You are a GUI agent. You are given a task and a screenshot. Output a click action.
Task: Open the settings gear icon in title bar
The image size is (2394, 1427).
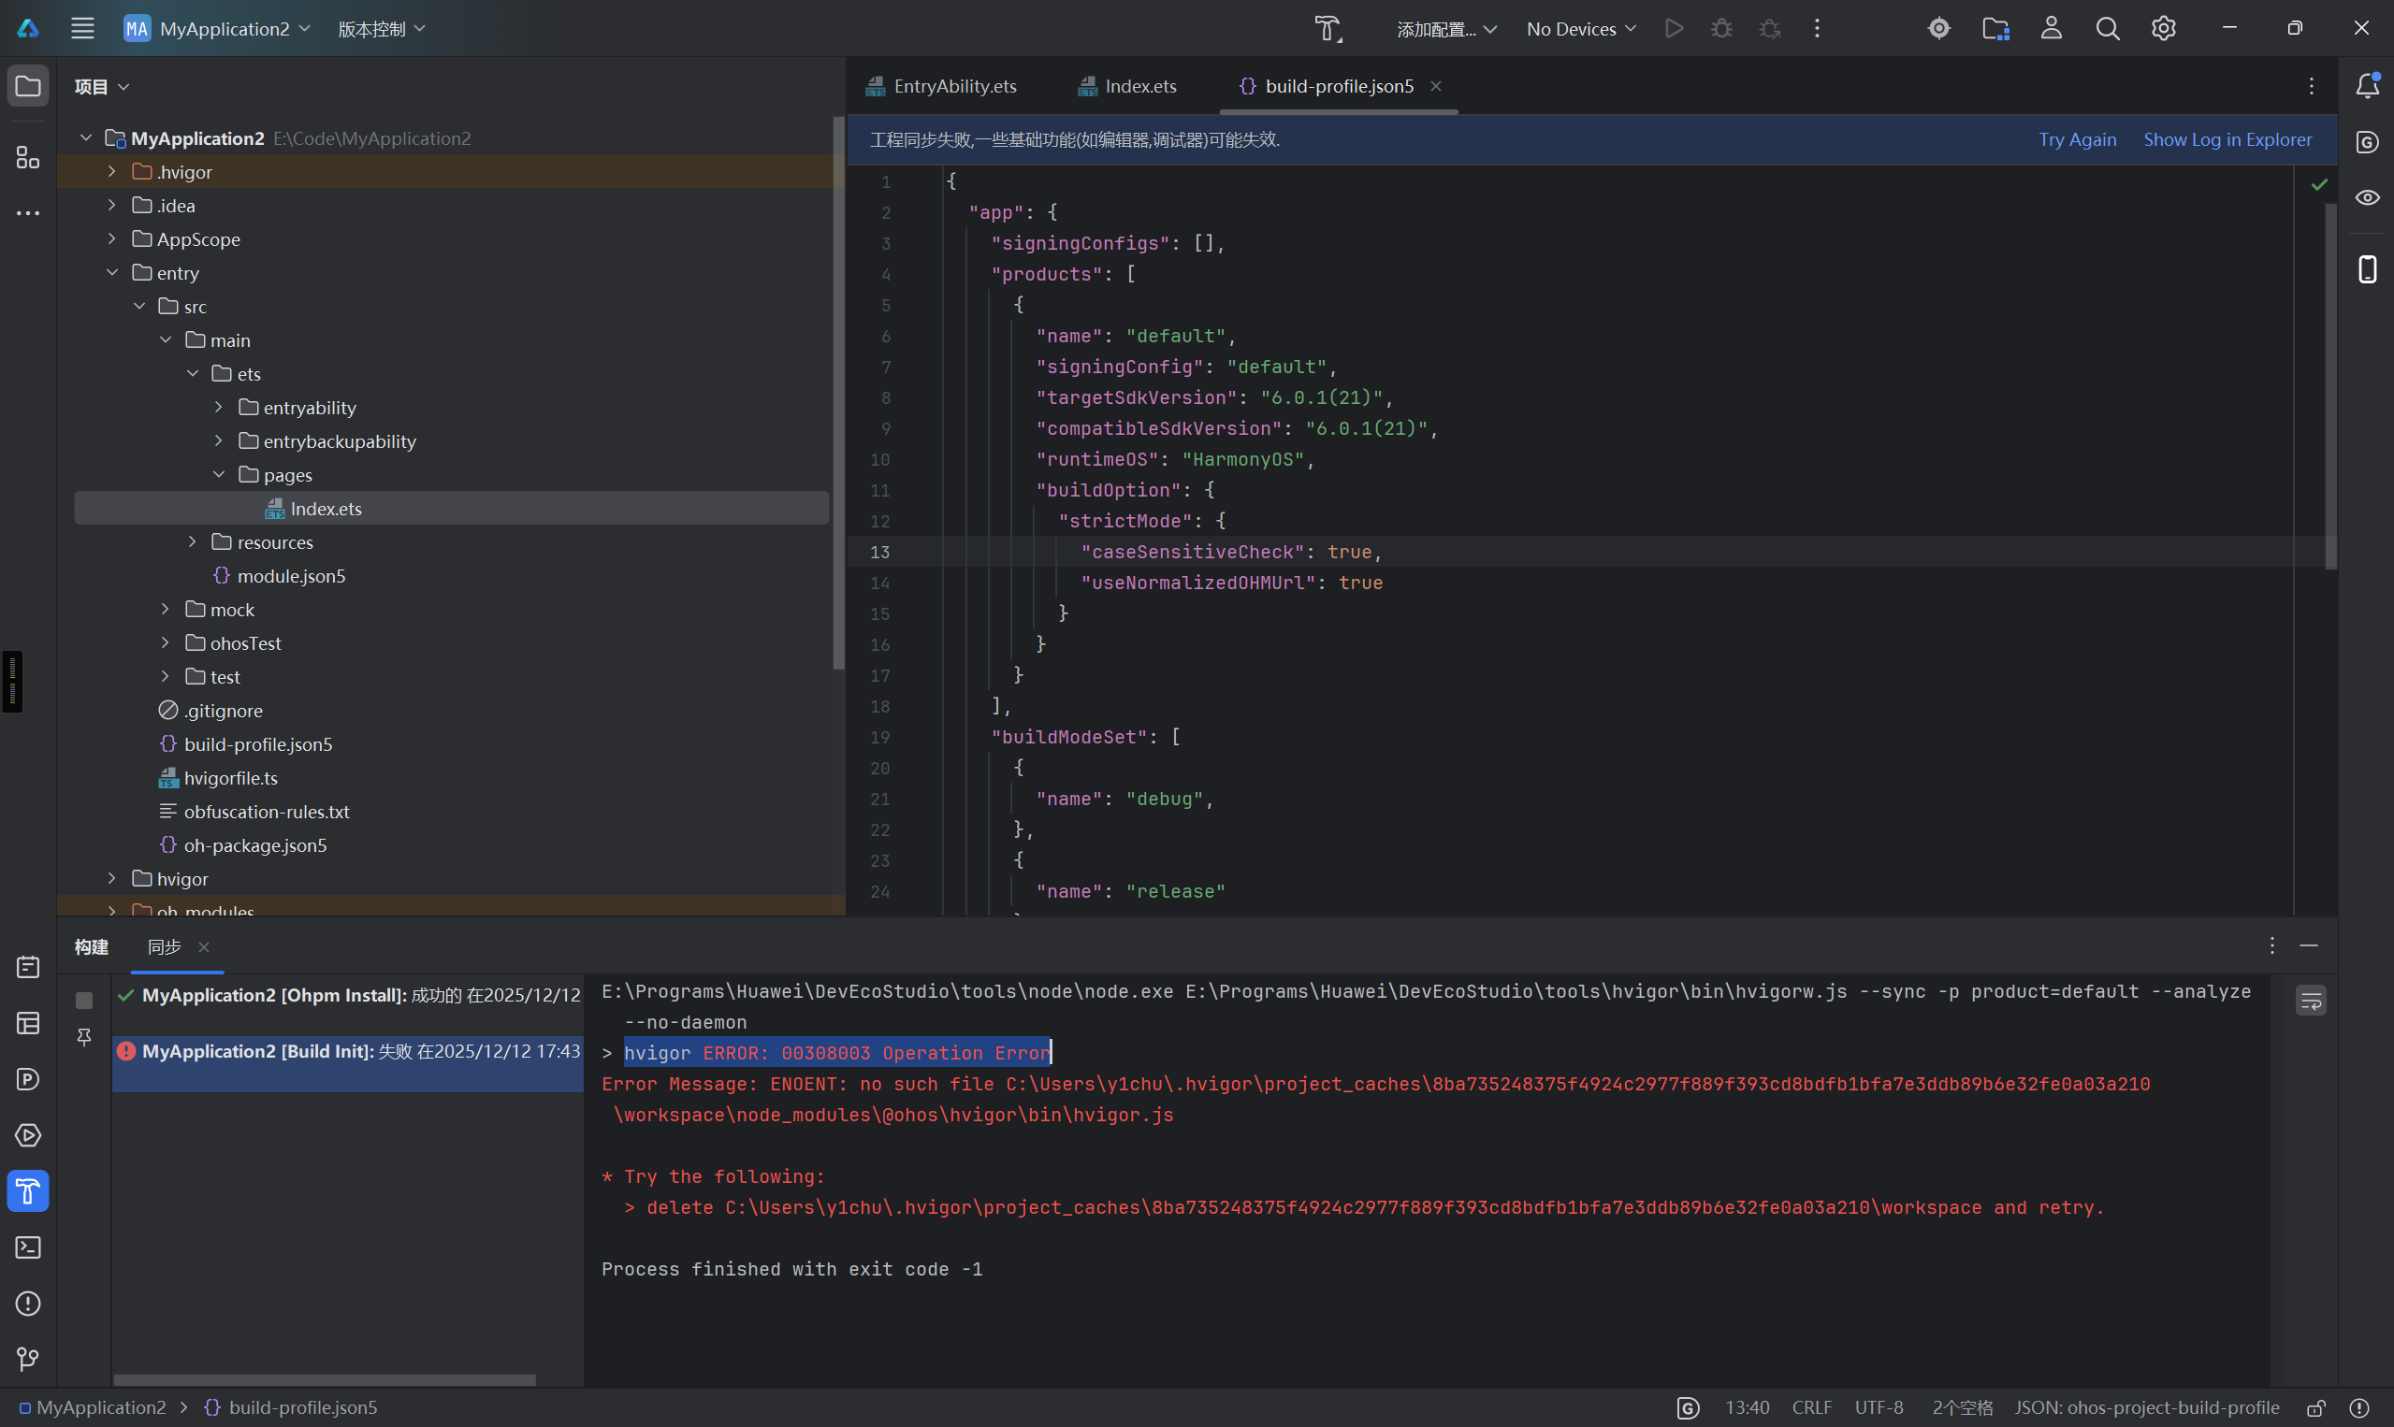point(2163,29)
